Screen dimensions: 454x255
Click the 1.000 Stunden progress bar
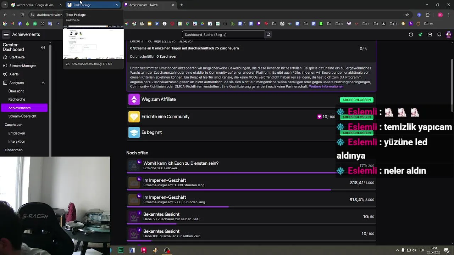251,190
